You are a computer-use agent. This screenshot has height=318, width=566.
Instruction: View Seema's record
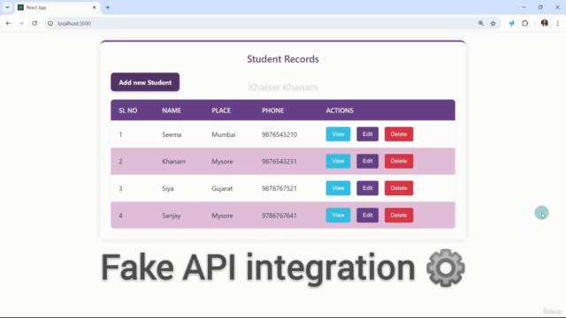(338, 134)
